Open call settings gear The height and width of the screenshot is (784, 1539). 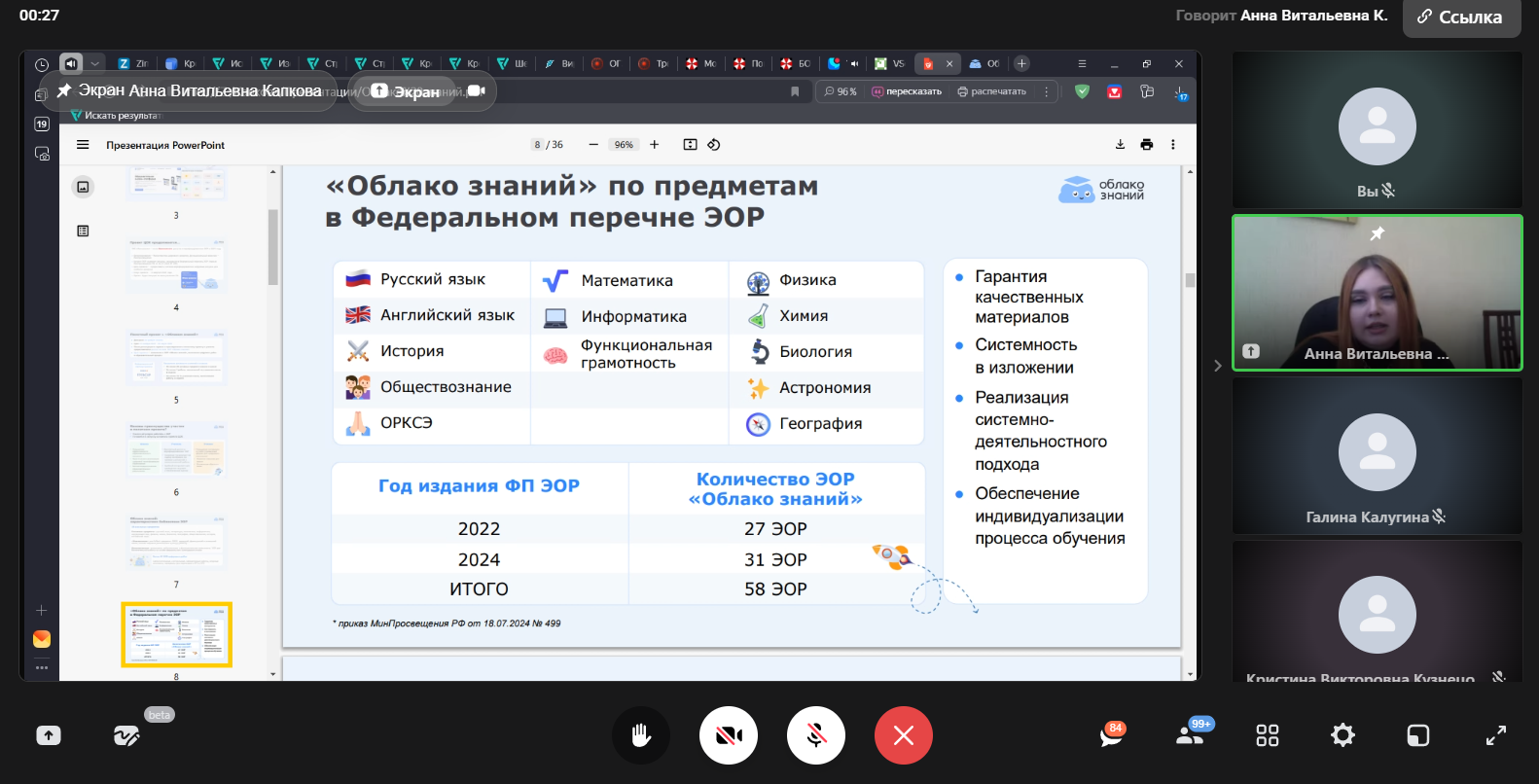pos(1342,735)
